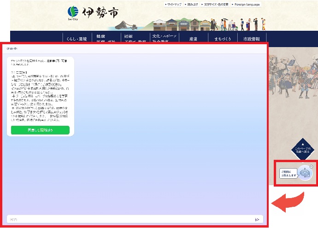Open 文字サイズ・色の変更 settings

pos(215,5)
